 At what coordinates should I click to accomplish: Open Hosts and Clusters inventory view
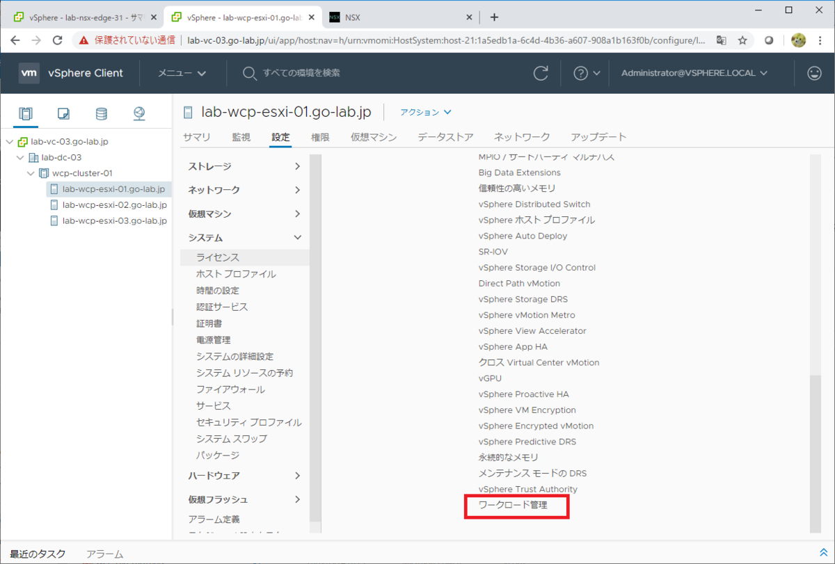[x=26, y=113]
